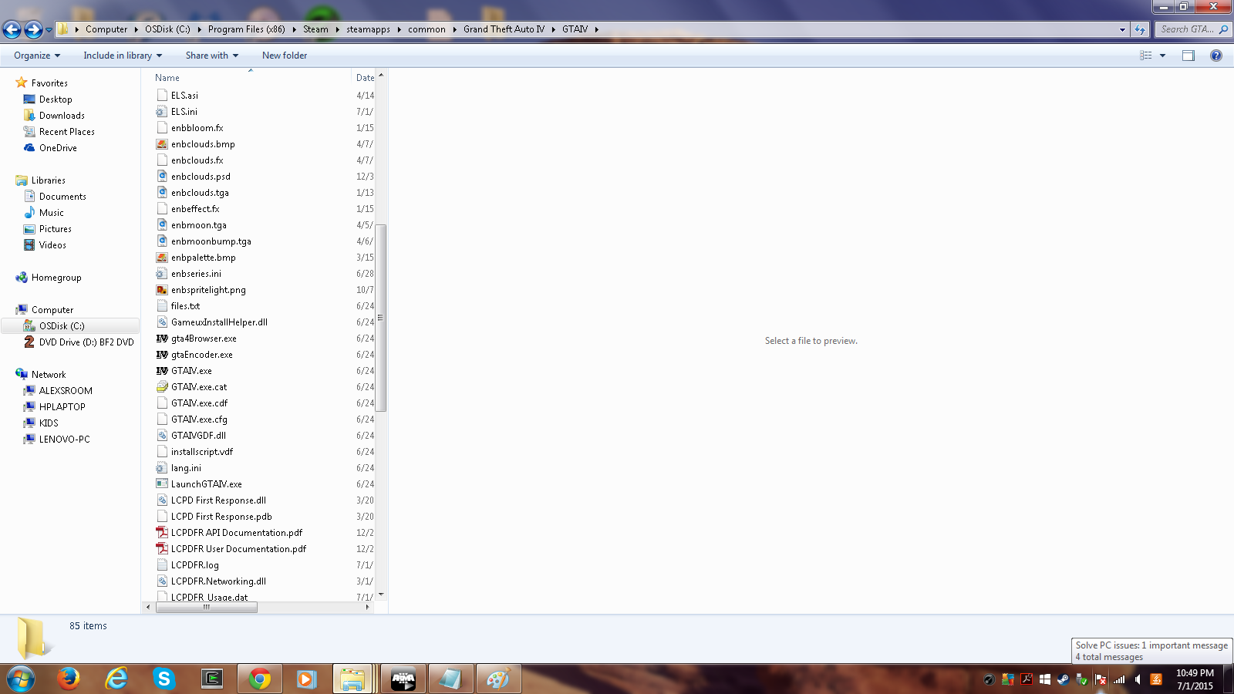Viewport: 1234px width, 694px height.
Task: Open Firefox from the taskbar
Action: coord(69,679)
